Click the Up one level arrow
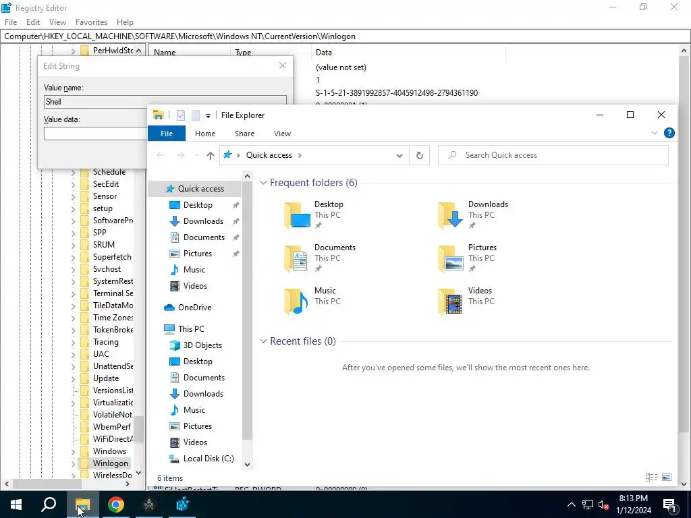 211,156
